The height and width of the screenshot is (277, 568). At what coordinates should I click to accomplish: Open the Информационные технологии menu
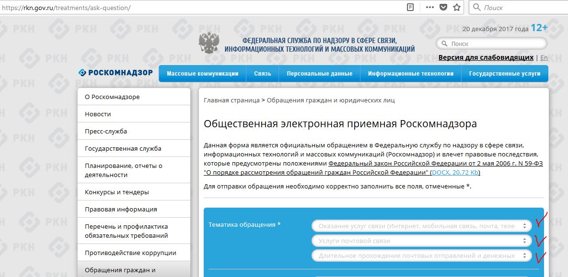411,73
